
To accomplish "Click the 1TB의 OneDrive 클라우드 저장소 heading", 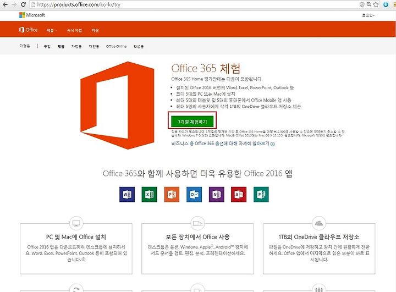I will click(319, 237).
